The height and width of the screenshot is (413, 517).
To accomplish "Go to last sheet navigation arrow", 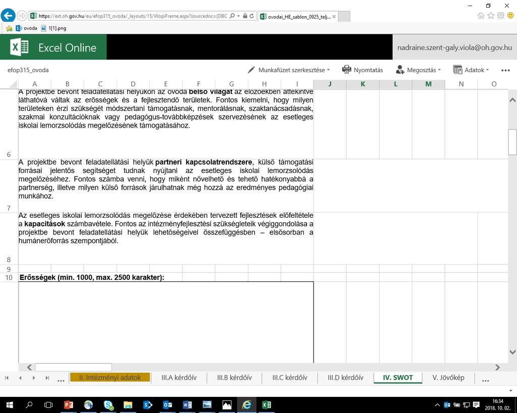I will 47,378.
